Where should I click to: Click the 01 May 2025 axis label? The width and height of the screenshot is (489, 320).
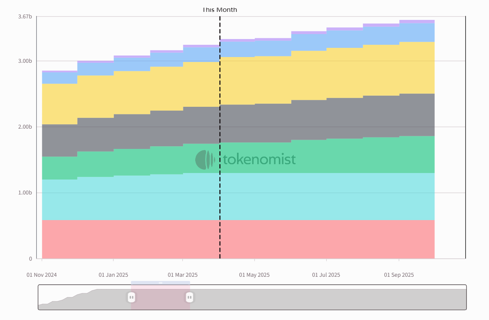coord(254,275)
